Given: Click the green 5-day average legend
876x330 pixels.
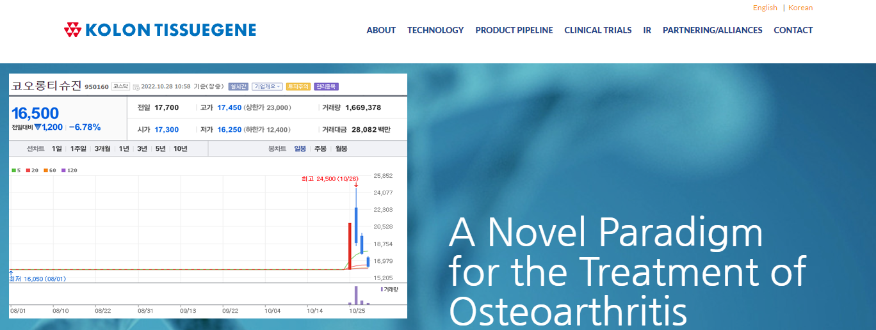Looking at the screenshot, I should (x=16, y=170).
